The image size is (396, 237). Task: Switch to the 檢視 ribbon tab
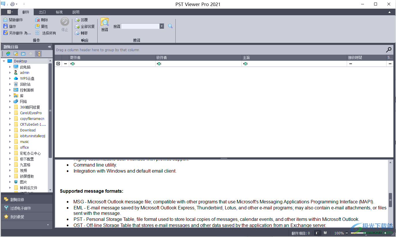click(59, 12)
